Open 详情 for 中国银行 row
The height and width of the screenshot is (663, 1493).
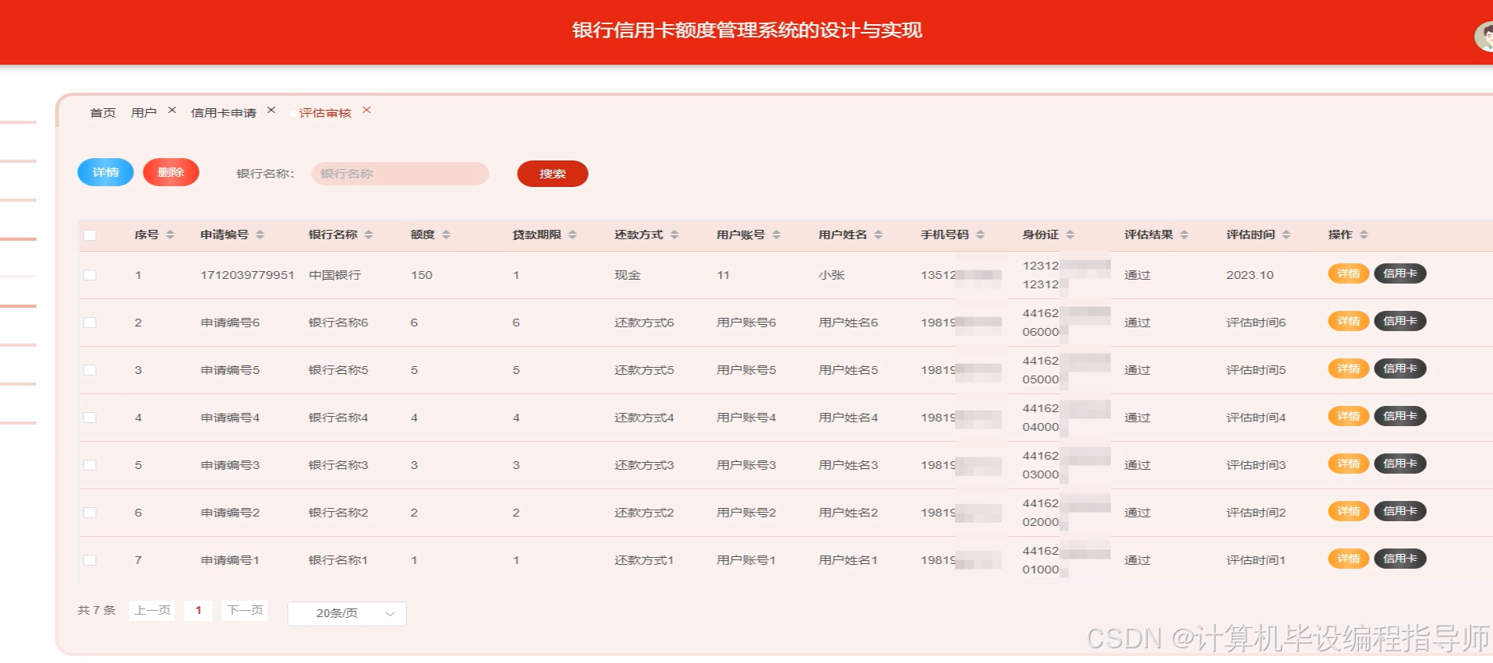click(x=1349, y=273)
